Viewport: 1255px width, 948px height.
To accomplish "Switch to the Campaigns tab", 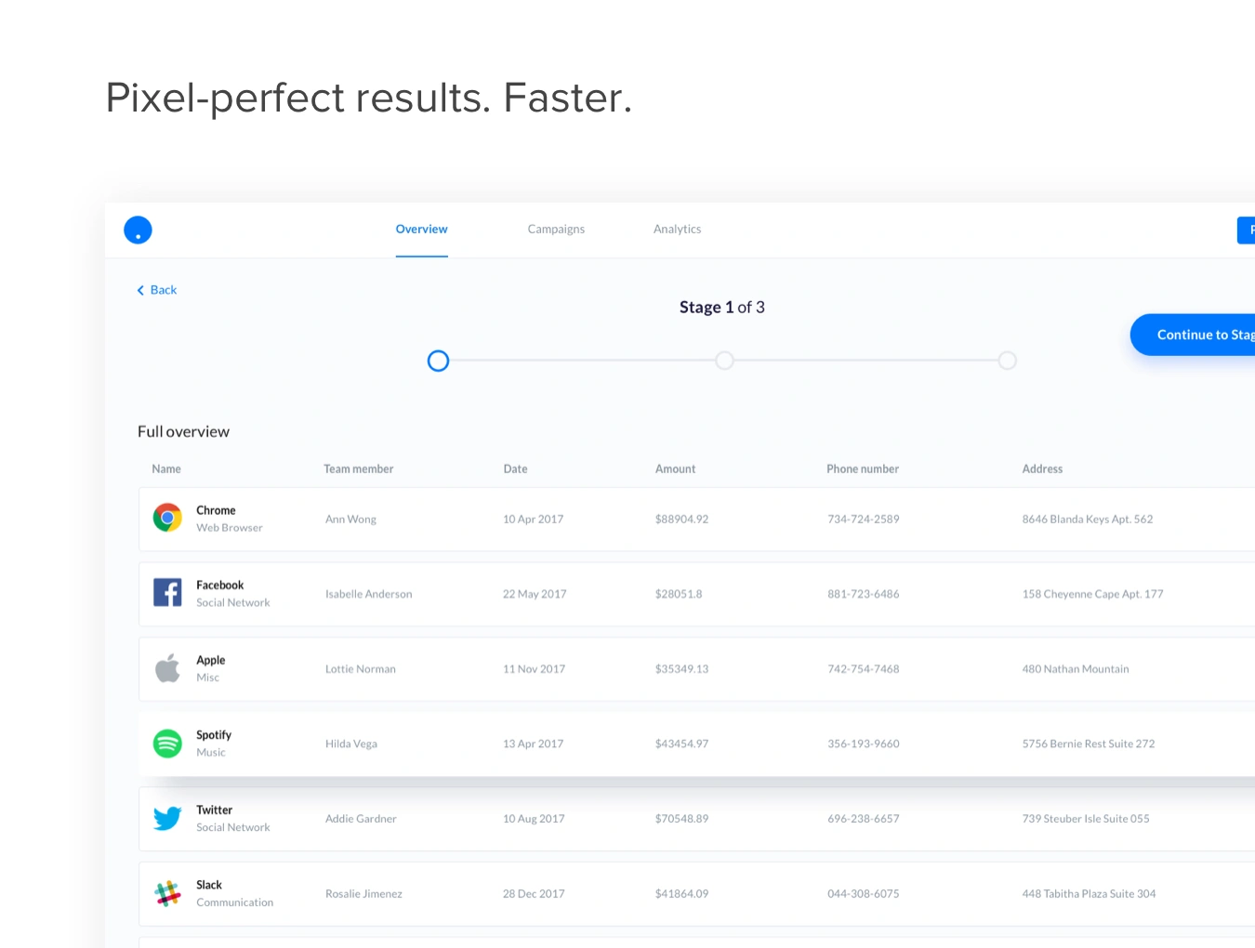I will pyautogui.click(x=556, y=229).
